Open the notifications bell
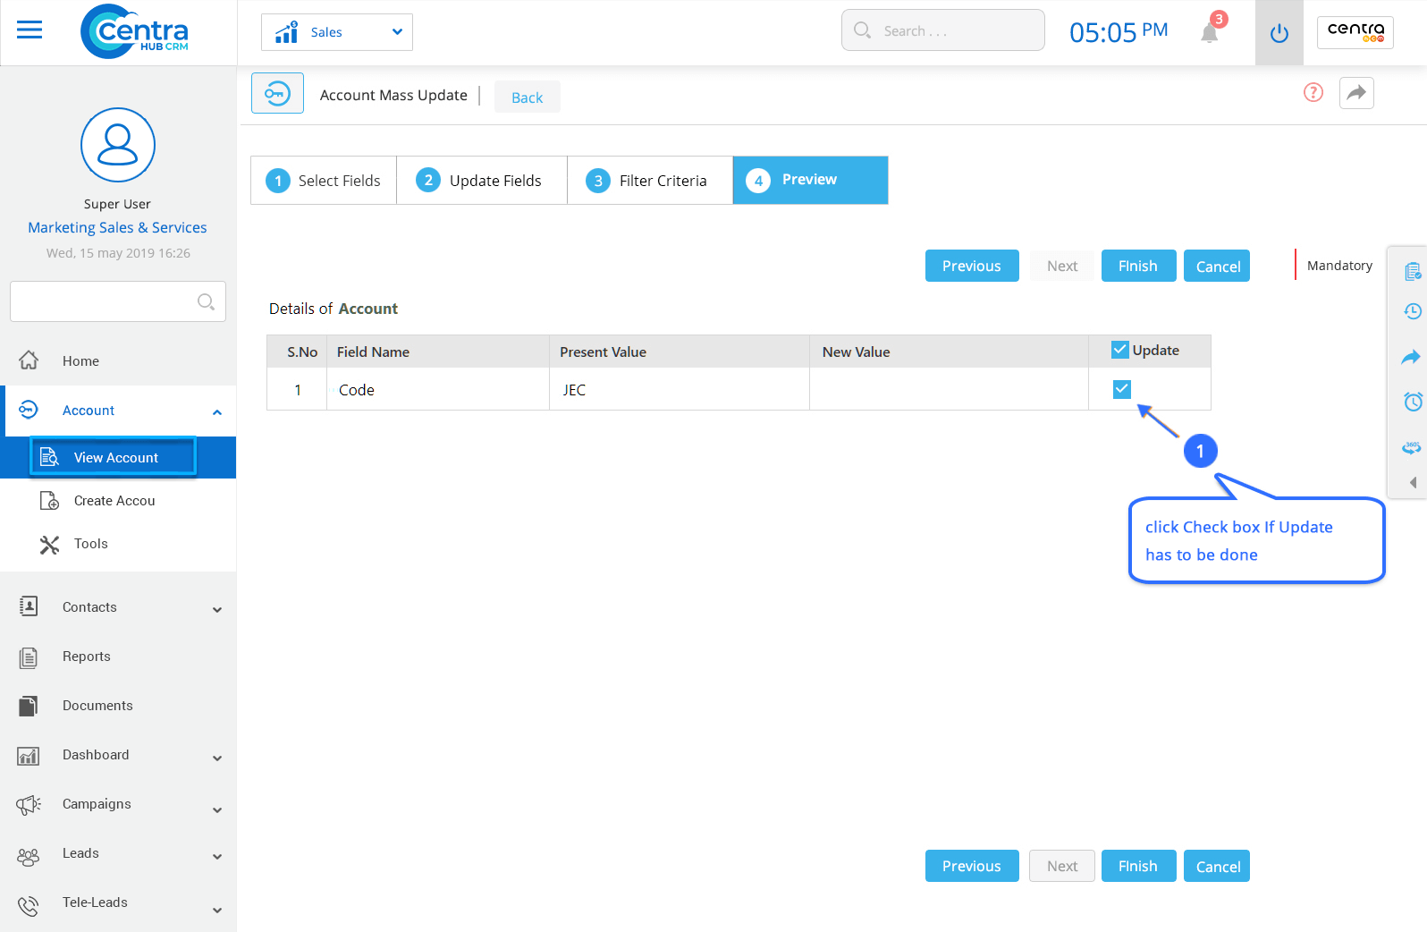The width and height of the screenshot is (1427, 932). 1210,32
